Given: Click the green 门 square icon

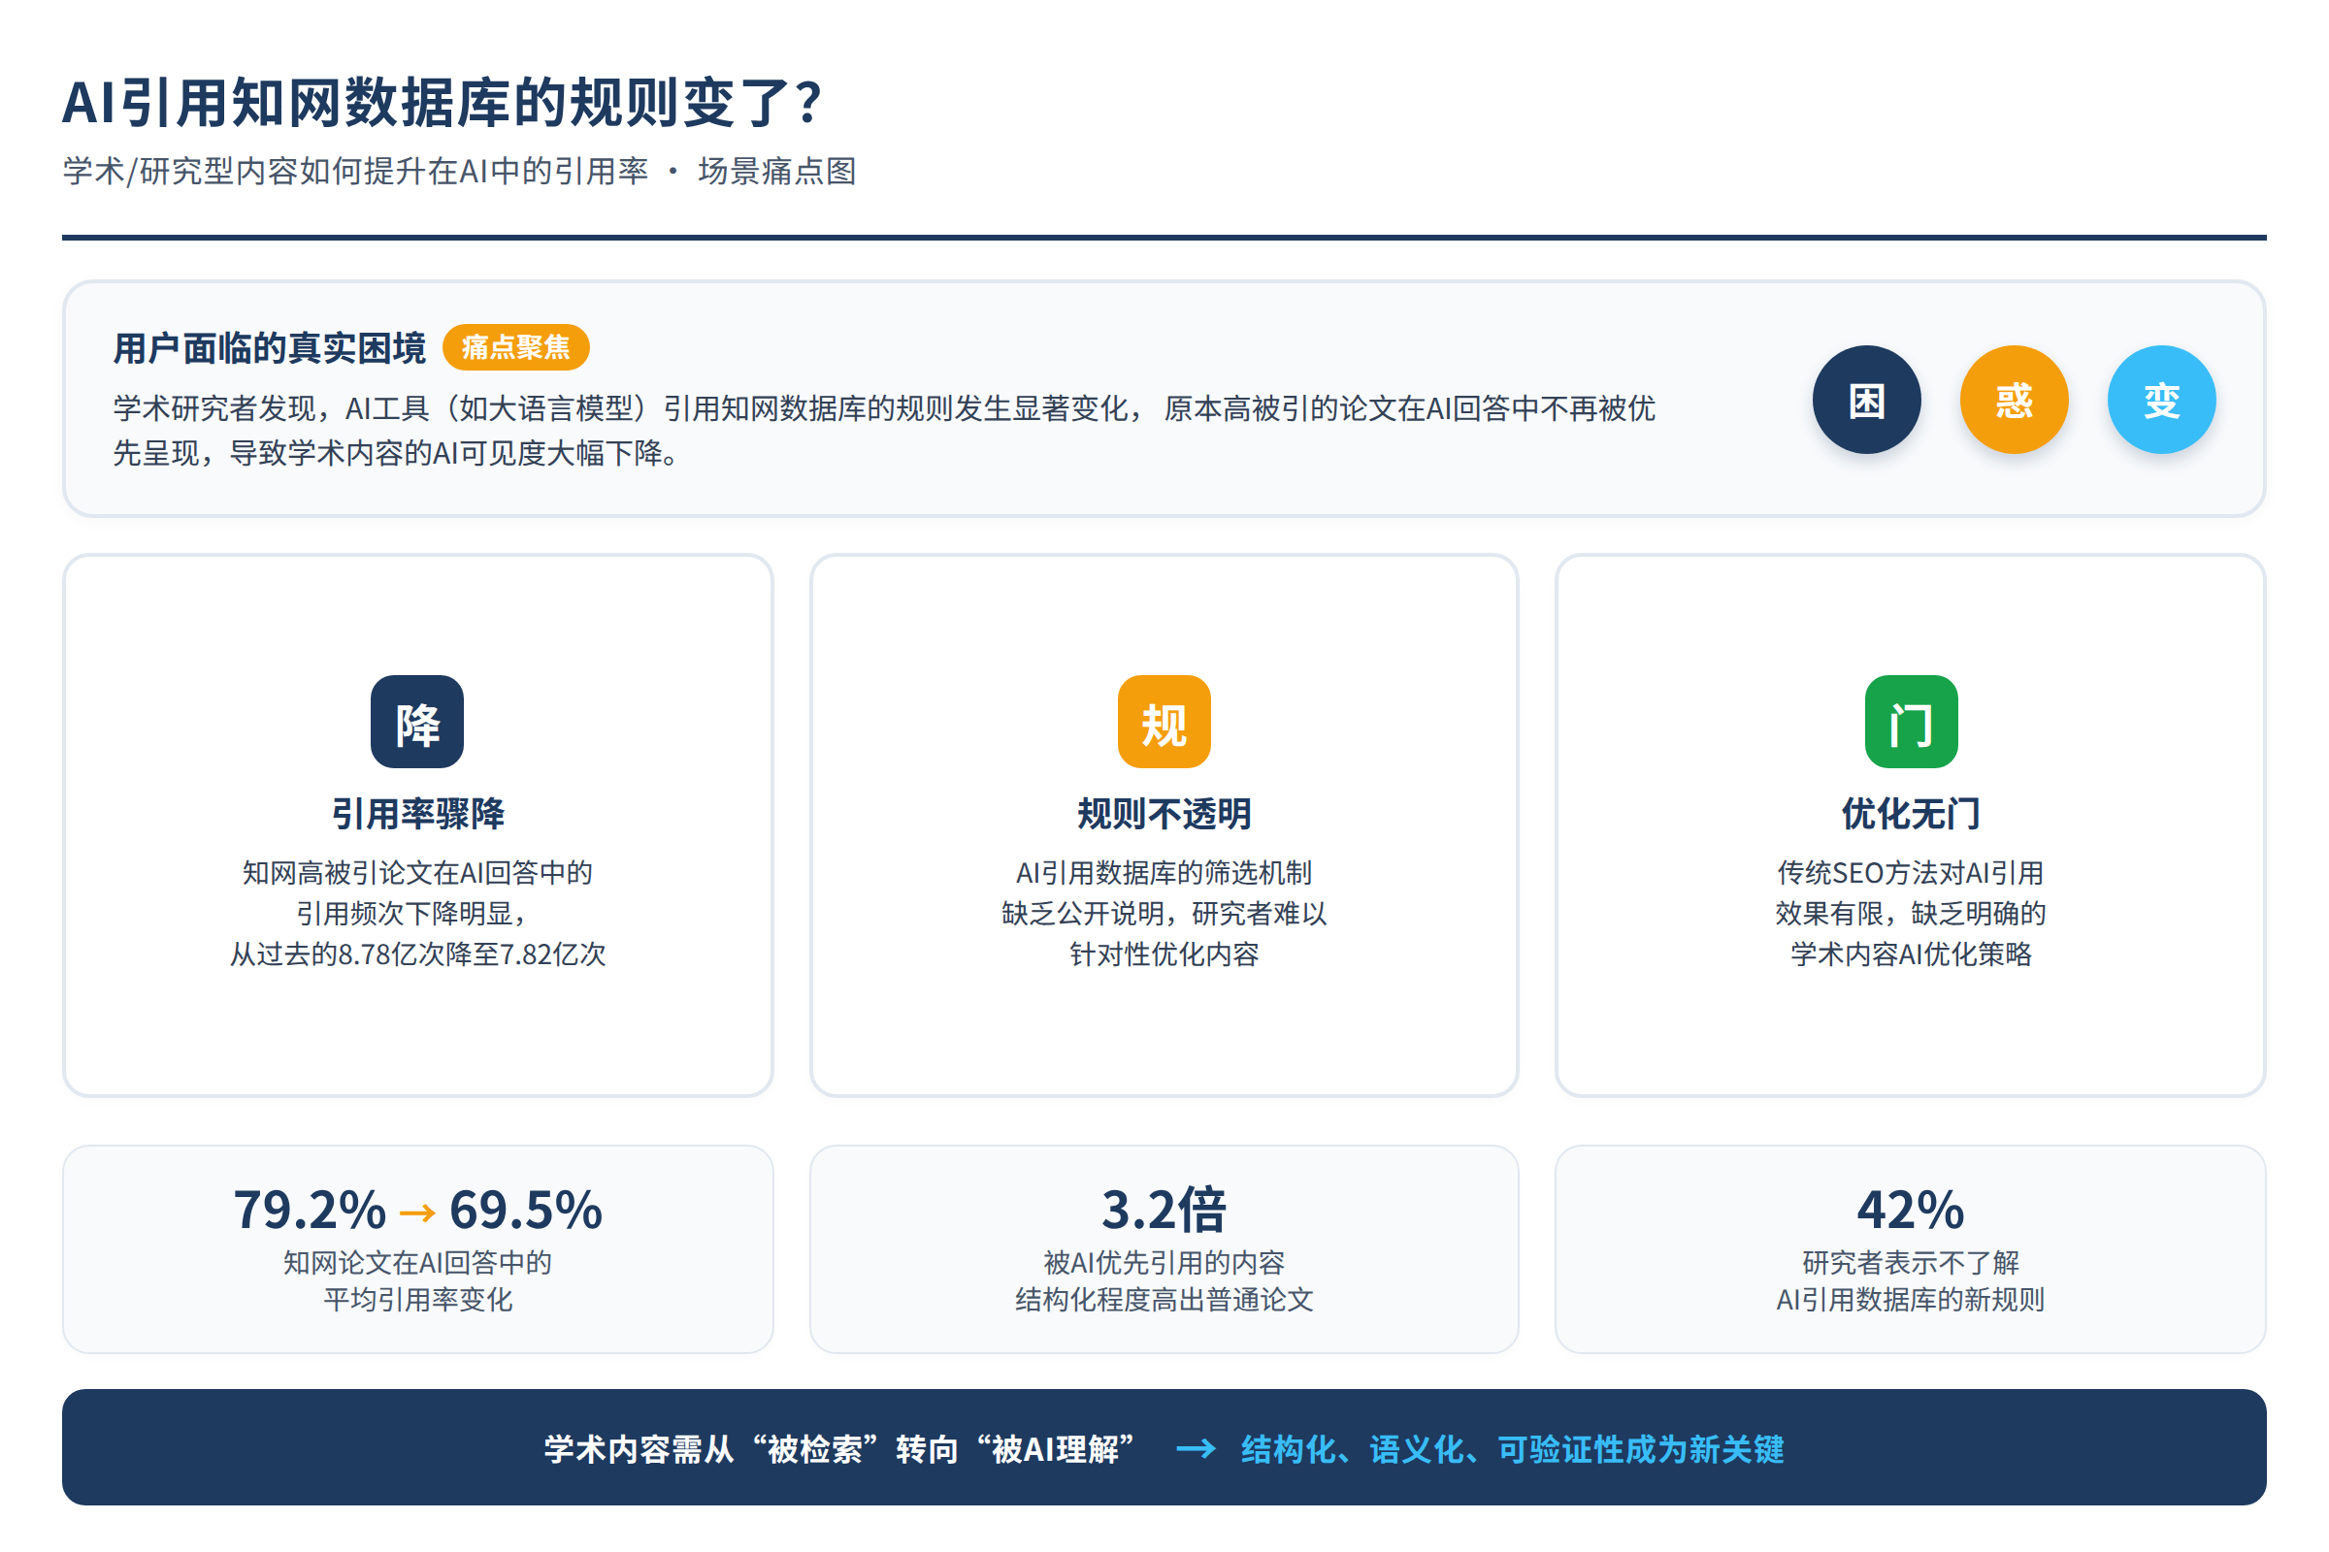Looking at the screenshot, I should click(x=1911, y=722).
